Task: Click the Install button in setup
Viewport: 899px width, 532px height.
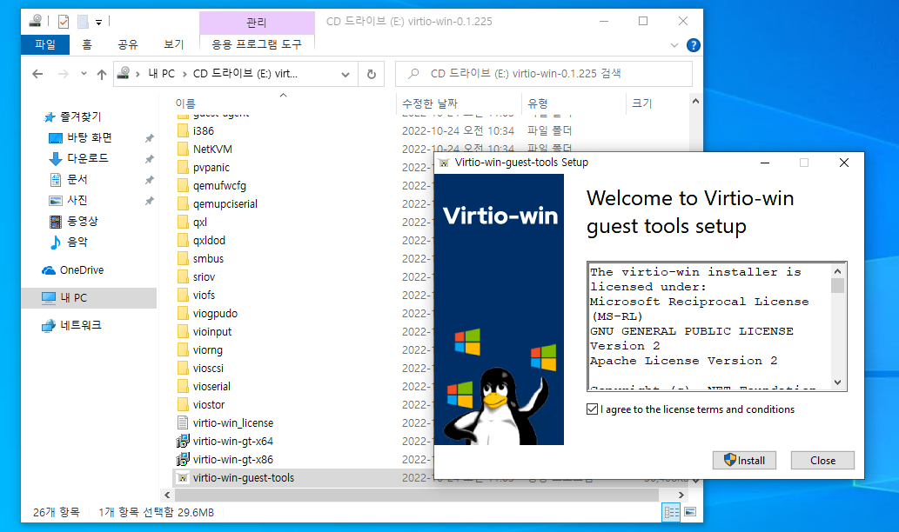Action: (x=744, y=461)
